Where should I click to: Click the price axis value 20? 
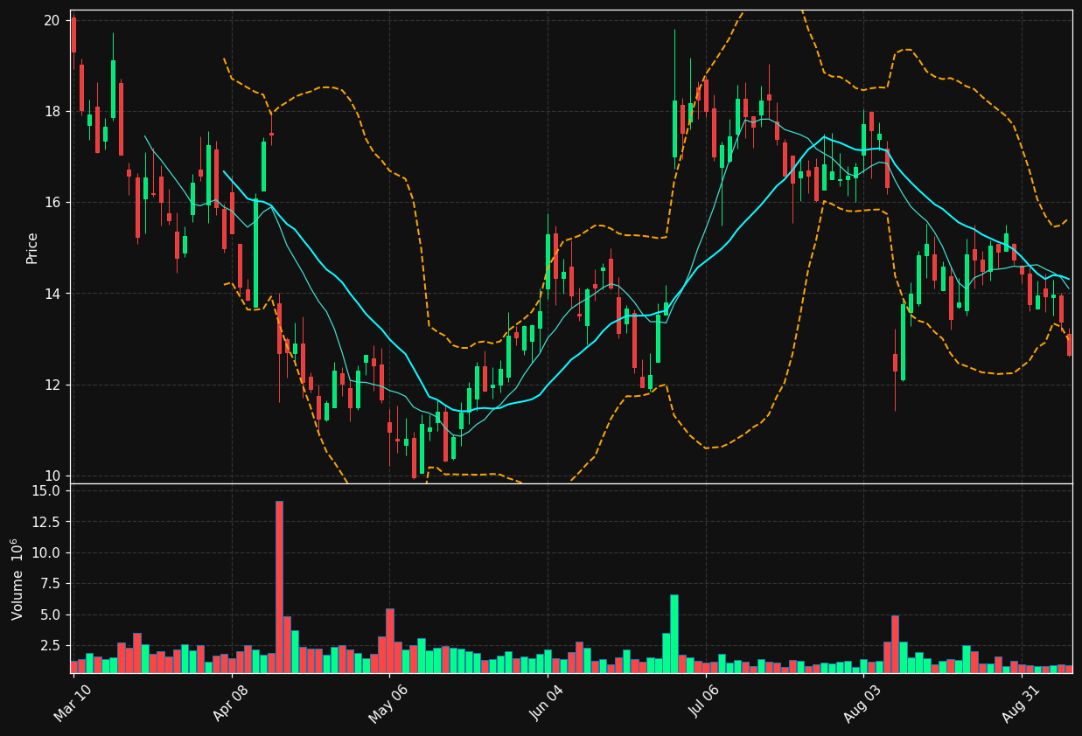(x=52, y=20)
